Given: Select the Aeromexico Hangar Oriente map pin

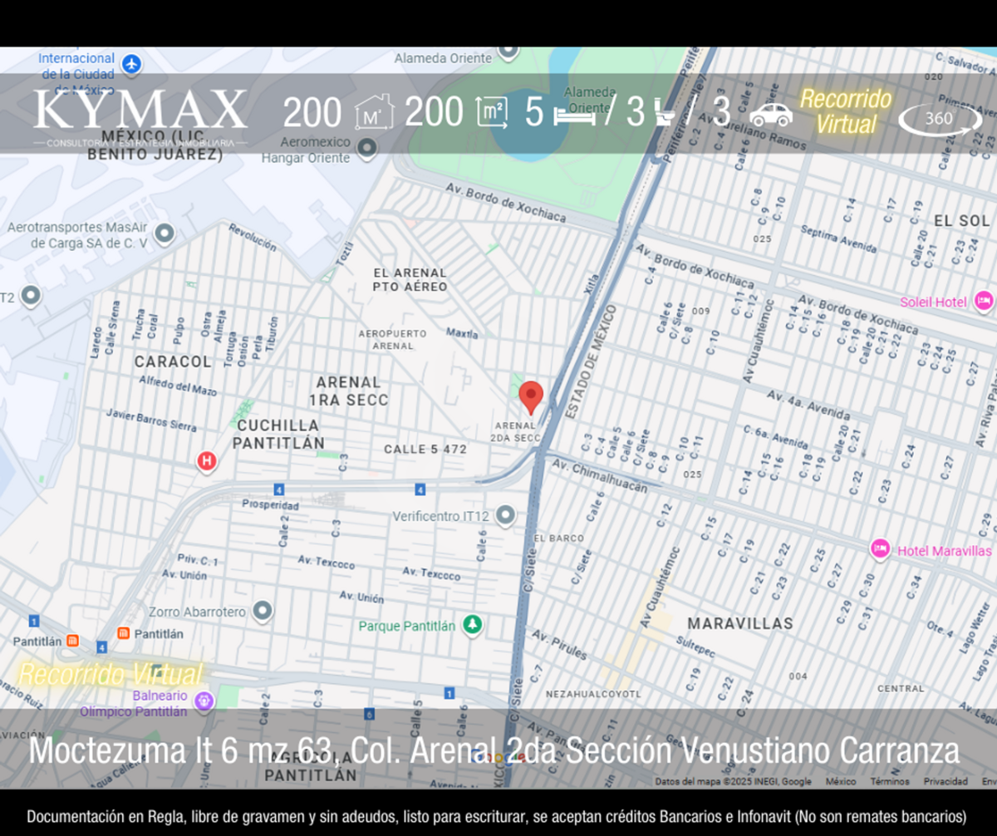Looking at the screenshot, I should 366,150.
